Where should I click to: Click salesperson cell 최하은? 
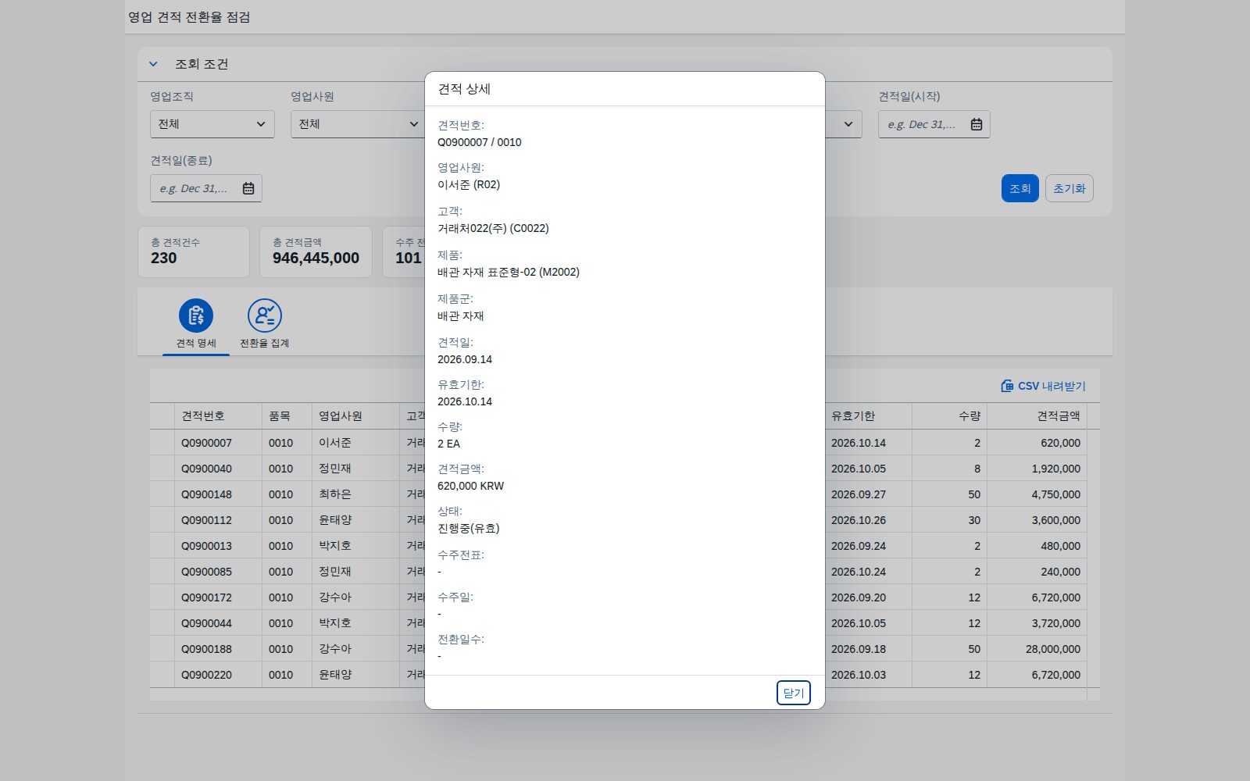point(355,494)
